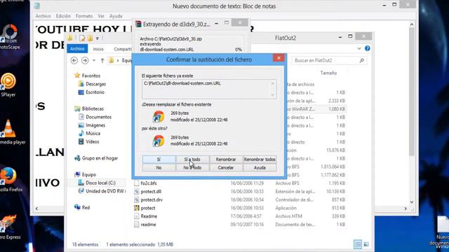Select the protect.dll file
The image size is (449, 252).
point(151,191)
